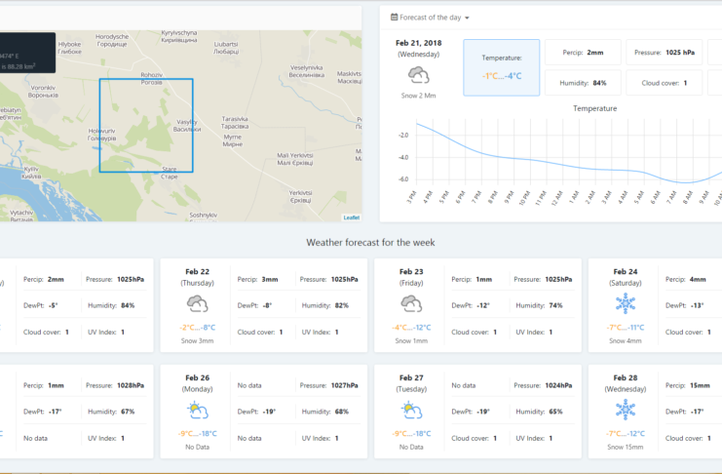Click the -7°C...-12°C temperature range on Feb 28
722x474 pixels.
(x=626, y=433)
